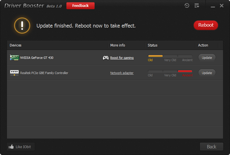Open the Boost for gaming link
The image size is (230, 155).
122,58
